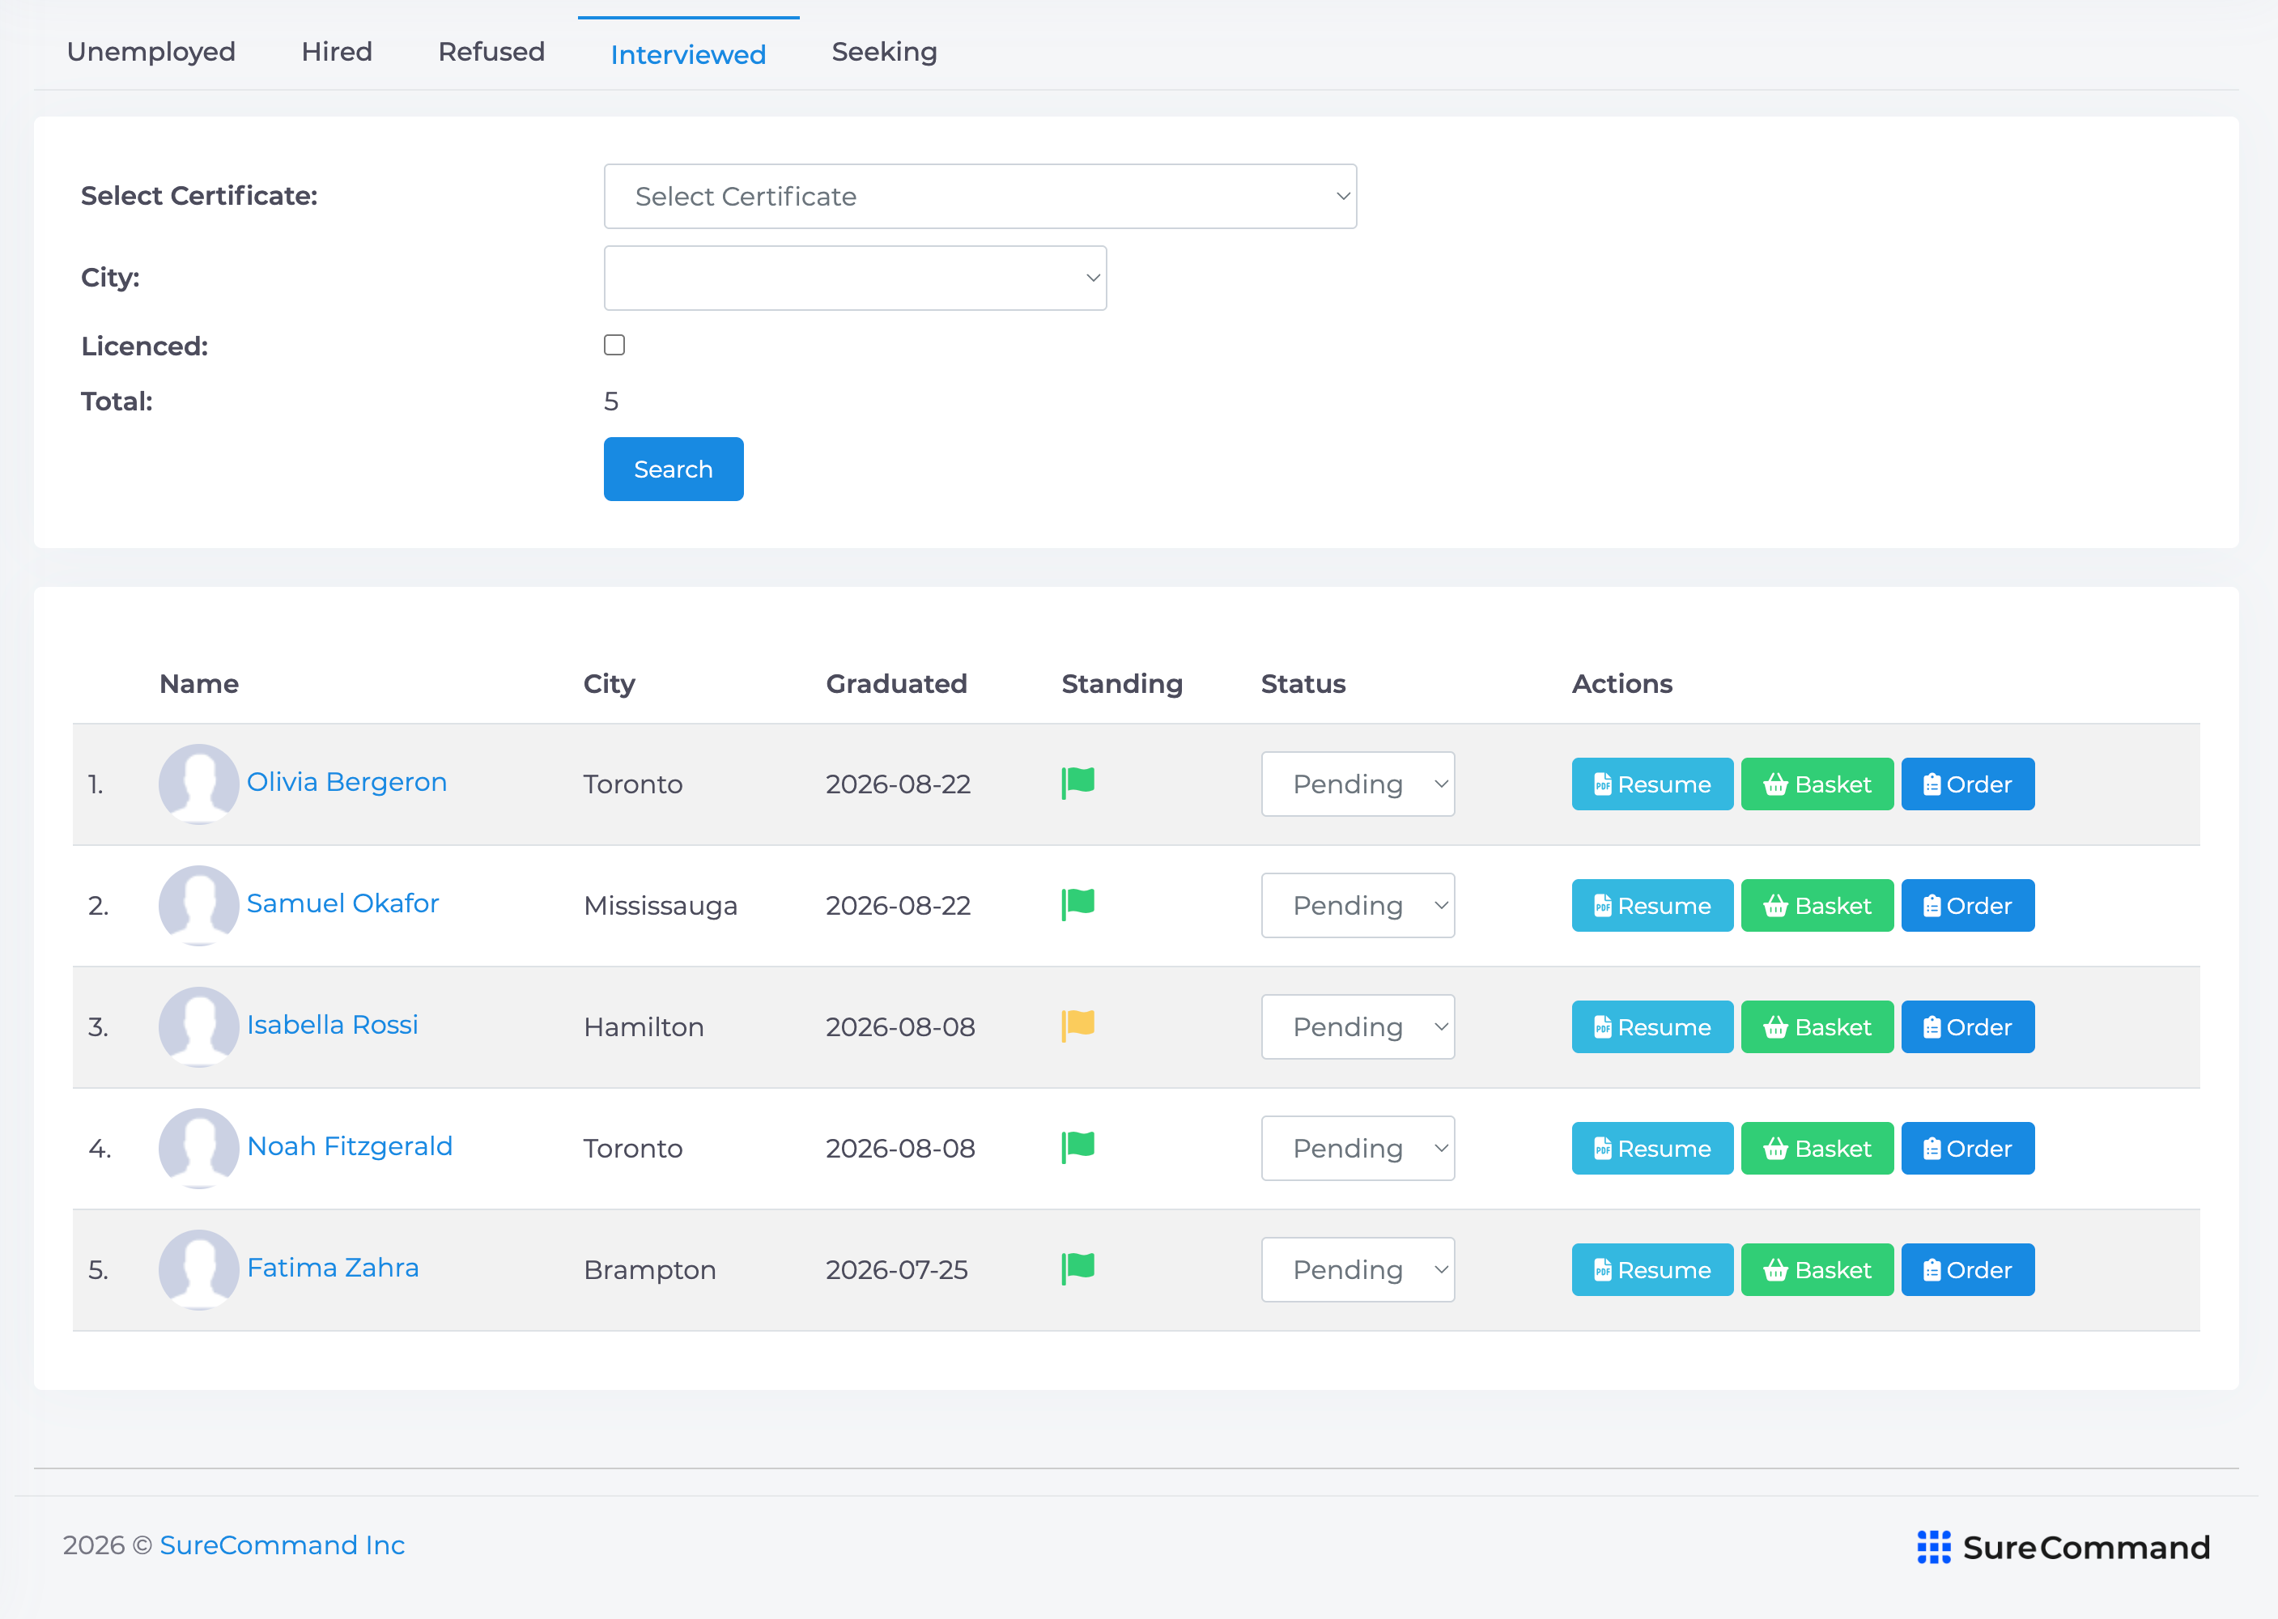Switch to the Unemployed tab
This screenshot has width=2278, height=1619.
151,52
